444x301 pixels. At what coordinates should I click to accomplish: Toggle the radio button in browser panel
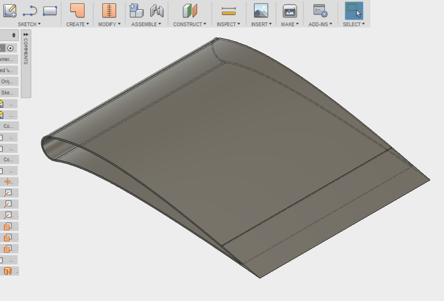coord(10,48)
